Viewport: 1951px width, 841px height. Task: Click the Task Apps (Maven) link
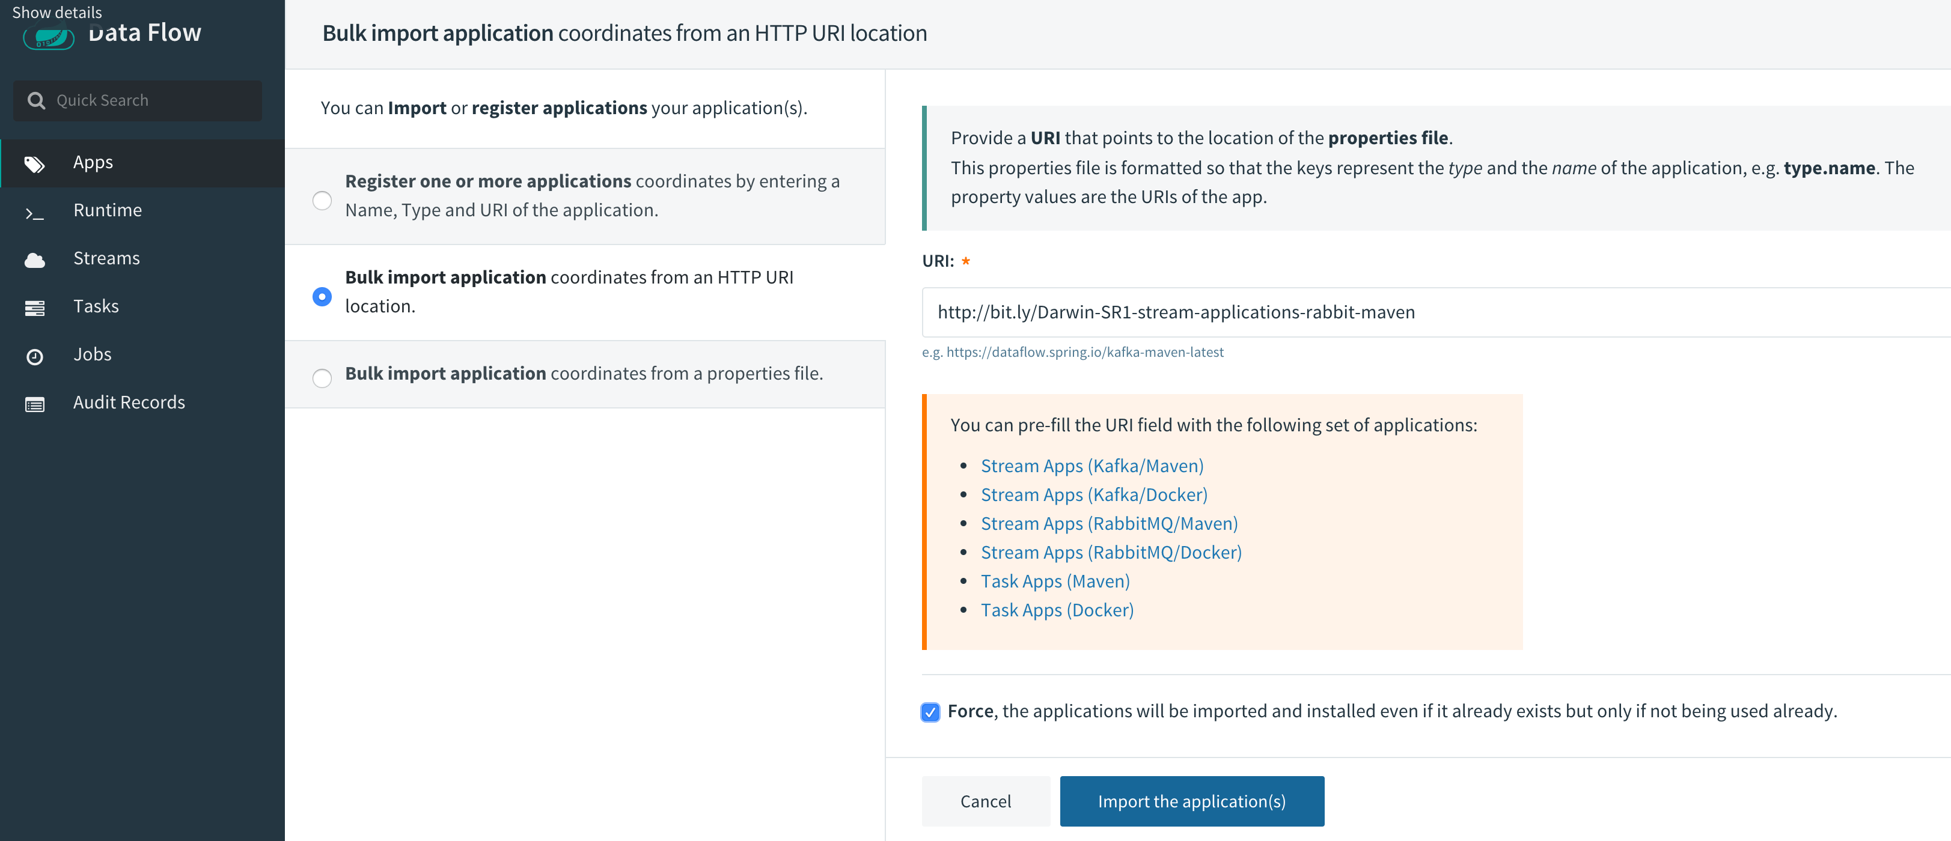[x=1055, y=581]
